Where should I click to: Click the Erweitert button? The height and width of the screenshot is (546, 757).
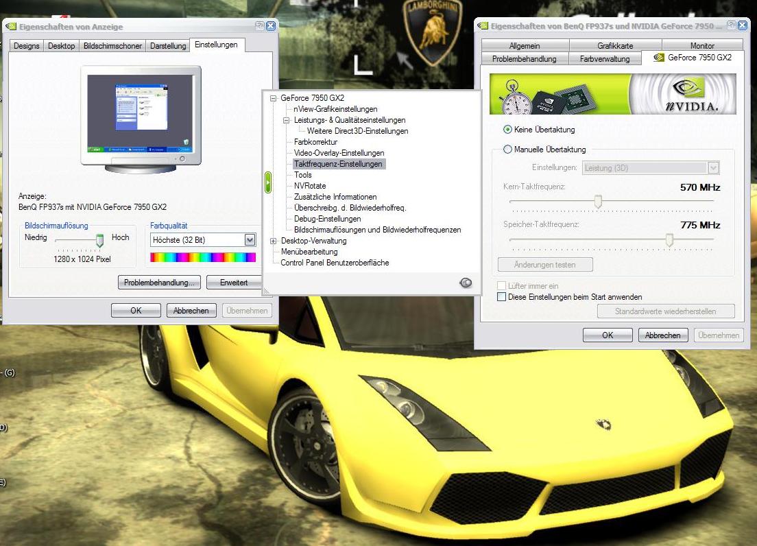234,283
